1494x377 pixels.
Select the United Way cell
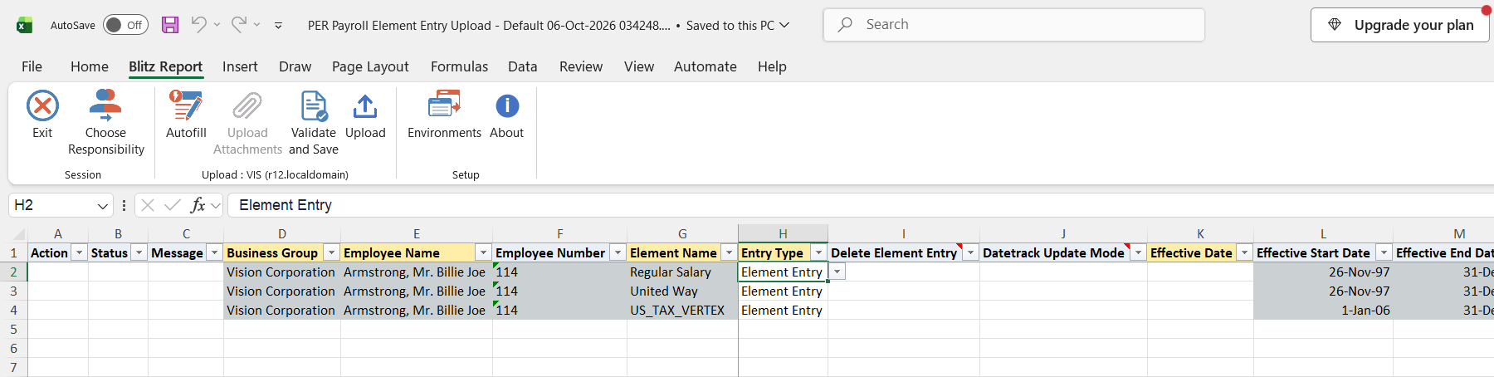coord(682,291)
